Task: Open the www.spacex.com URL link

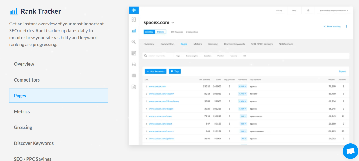Action: (x=157, y=86)
